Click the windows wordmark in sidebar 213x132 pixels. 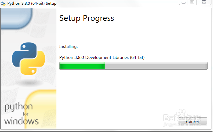[22, 121]
